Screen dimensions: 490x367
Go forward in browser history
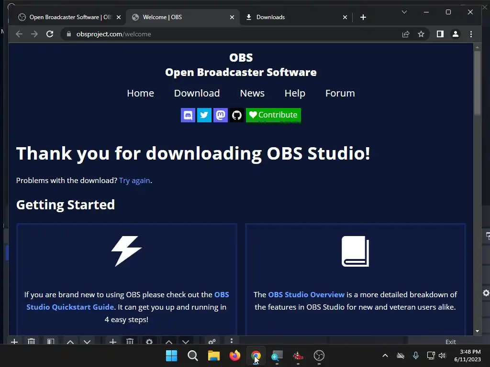coord(34,34)
